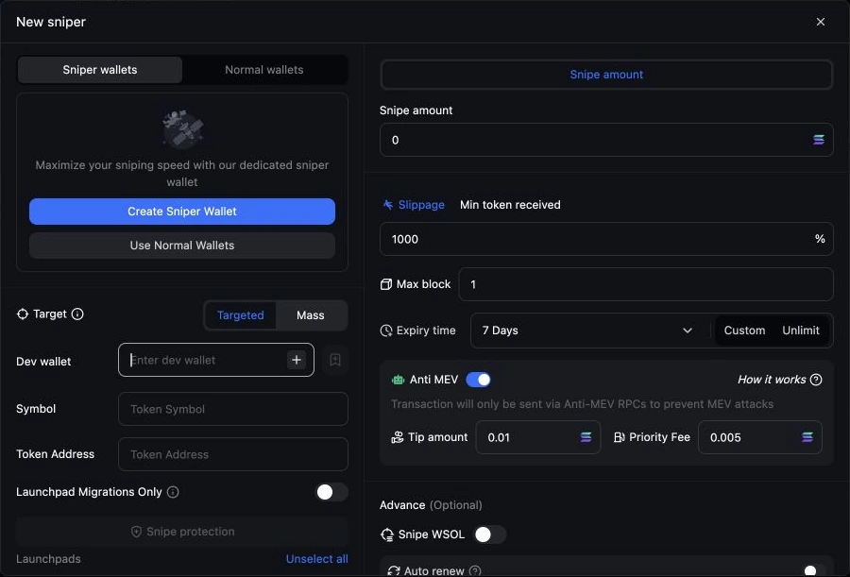Image resolution: width=850 pixels, height=577 pixels.
Task: Click the Token Symbol input field
Action: click(233, 409)
